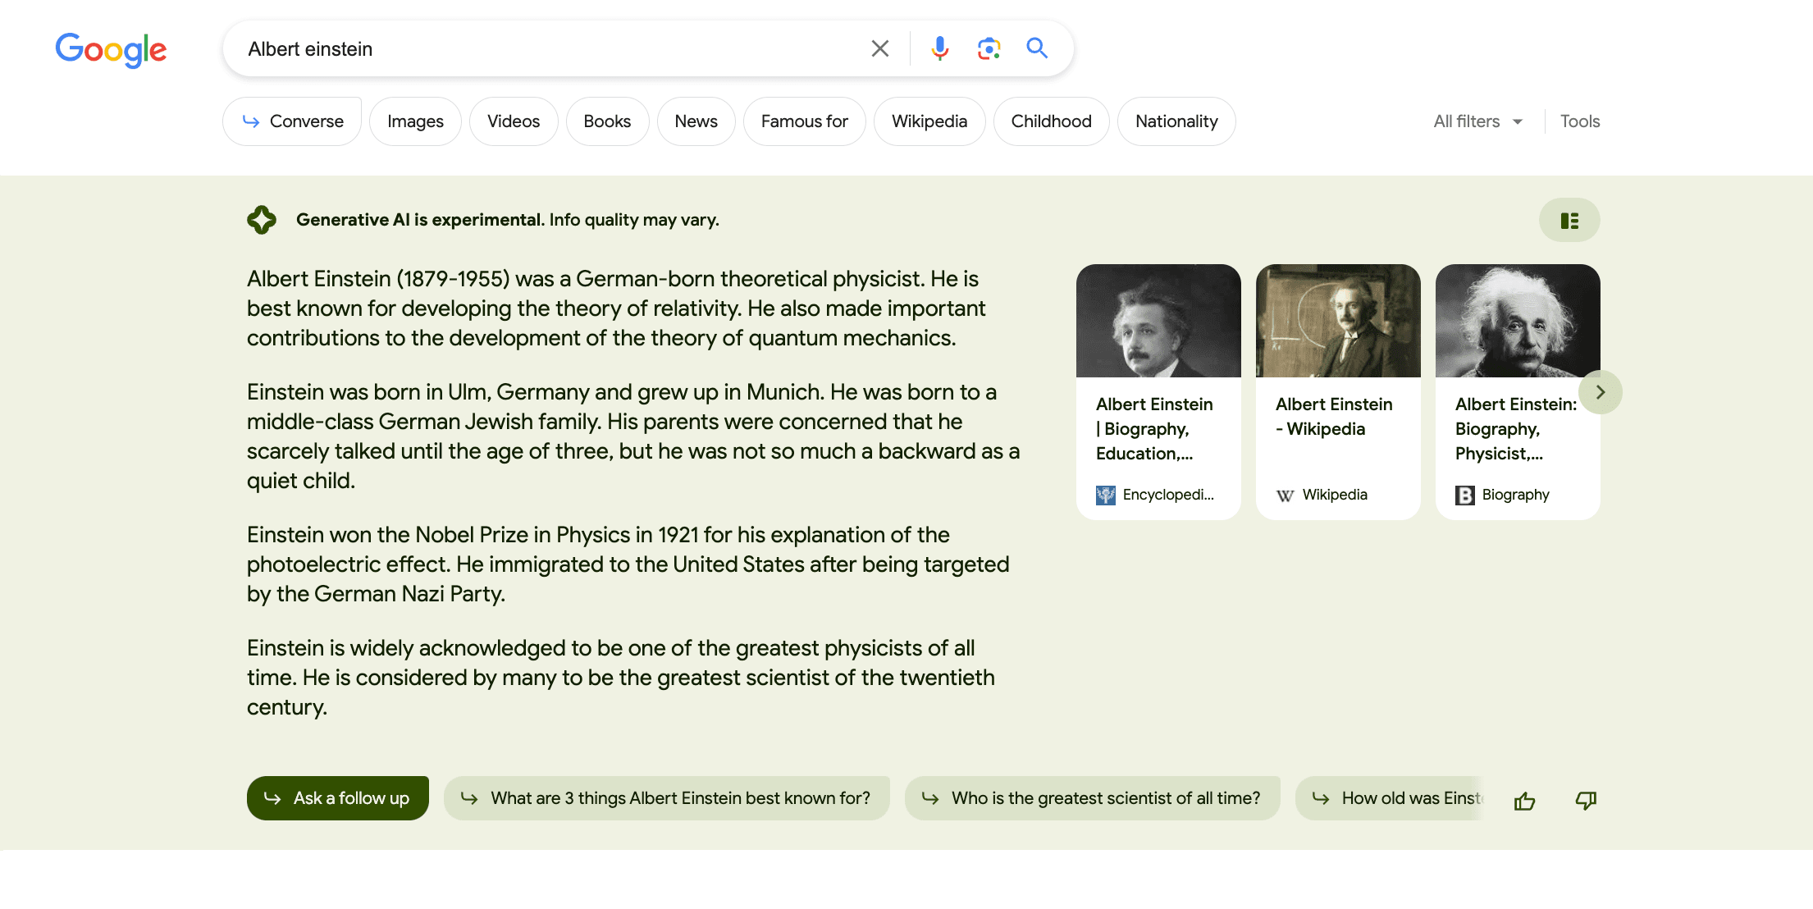This screenshot has width=1813, height=909.
Task: Give thumbs up feedback
Action: pos(1524,801)
